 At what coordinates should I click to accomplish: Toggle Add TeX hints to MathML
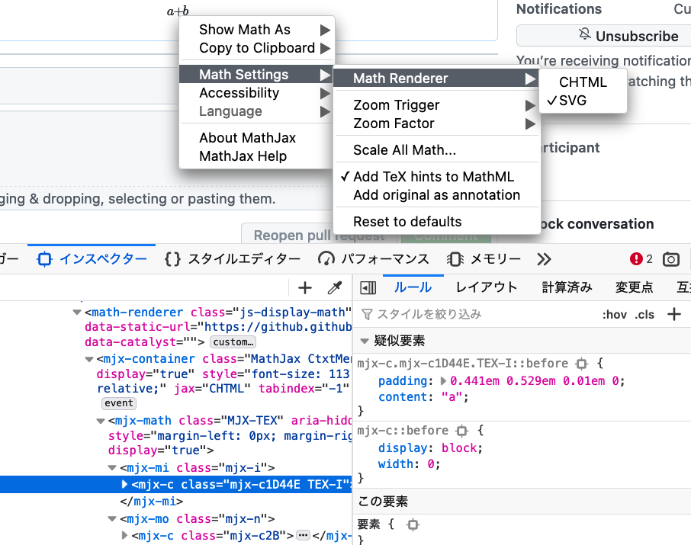(436, 177)
